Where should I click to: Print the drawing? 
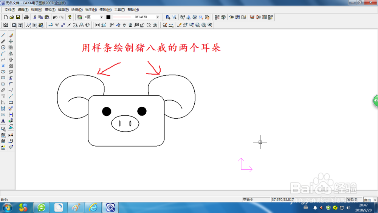(x=26, y=17)
